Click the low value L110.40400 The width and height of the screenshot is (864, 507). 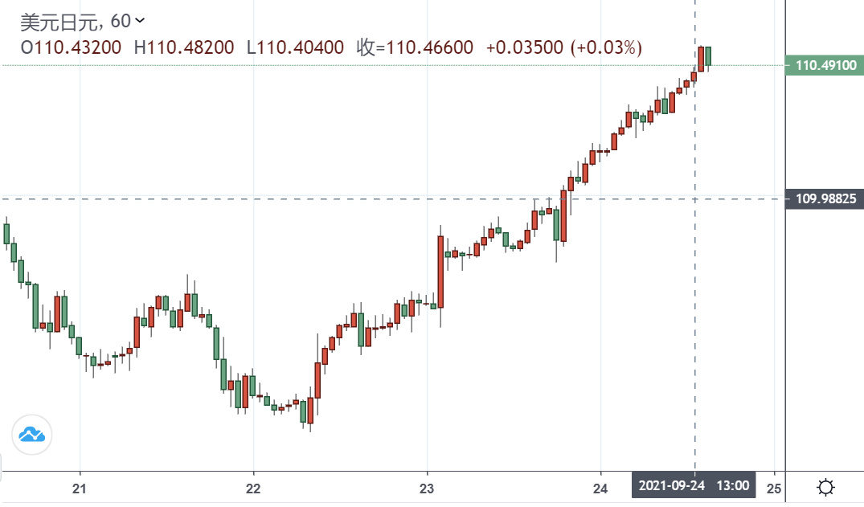[295, 47]
